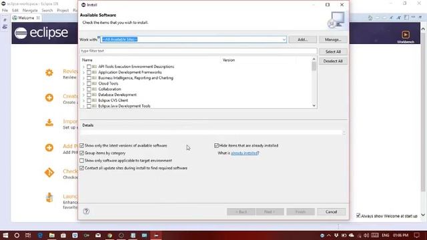The height and width of the screenshot is (240, 427).
Task: Expand the Eclipse CVS Client category
Action: point(83,101)
